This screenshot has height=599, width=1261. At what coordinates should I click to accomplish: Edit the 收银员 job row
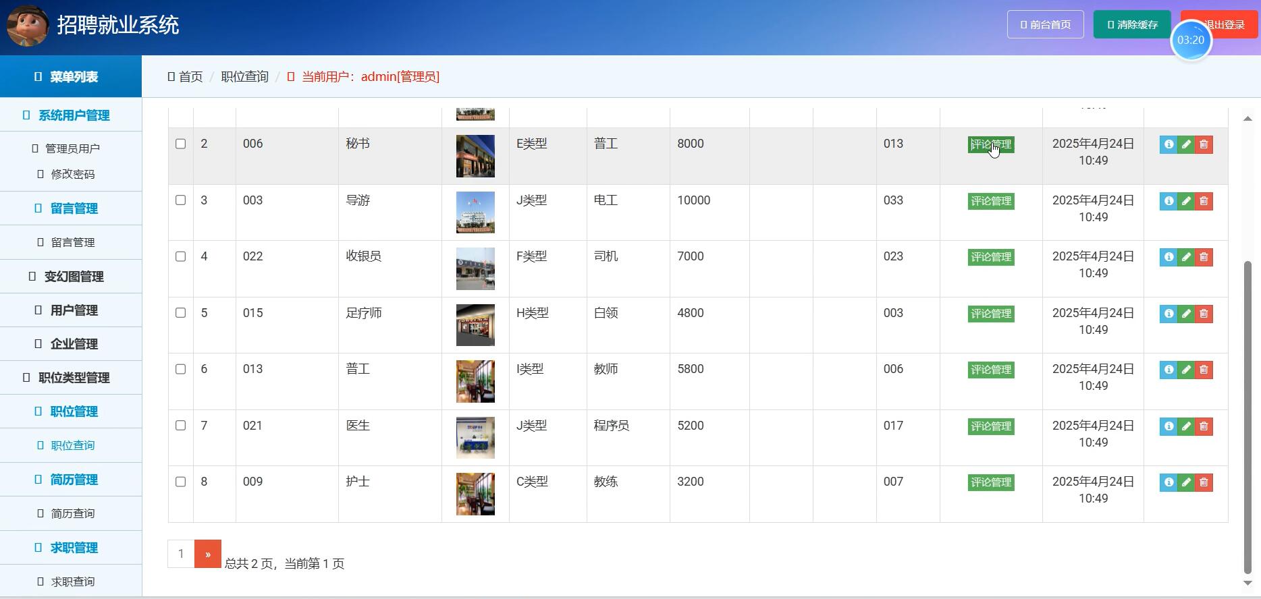(1186, 257)
